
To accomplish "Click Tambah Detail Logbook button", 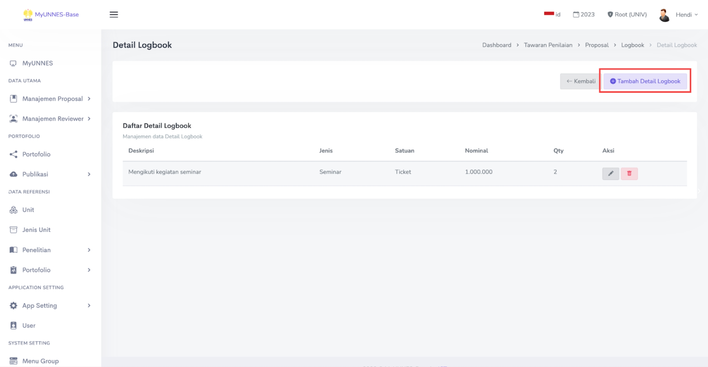I will (645, 81).
